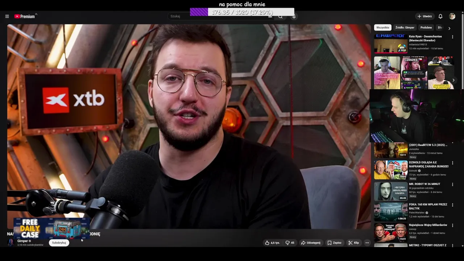
Task: Open options for Kate Ryan Desenchantee video
Action: (x=452, y=37)
